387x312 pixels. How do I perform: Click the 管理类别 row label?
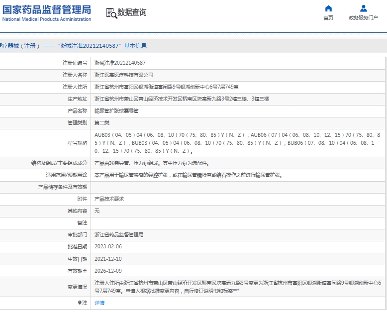point(77,123)
